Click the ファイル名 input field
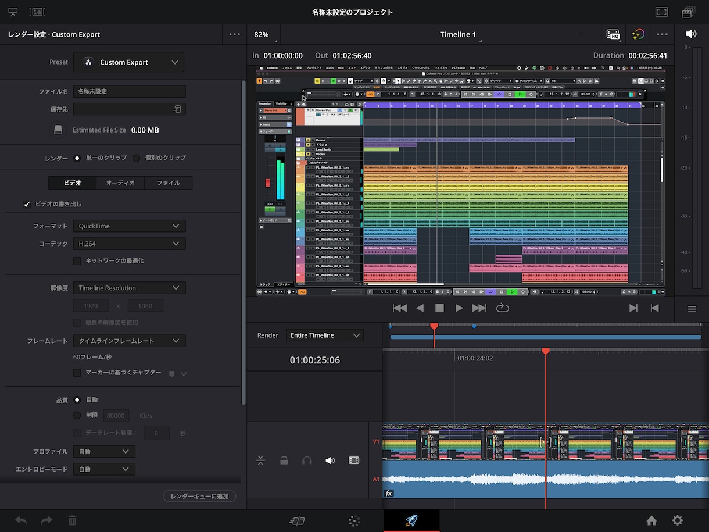This screenshot has width=709, height=532. point(130,91)
